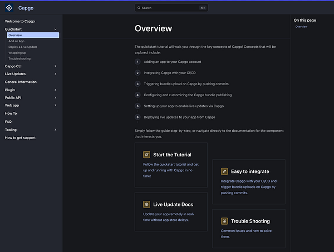
Task: Click "Setting up your app to enable live updates"
Action: [x=184, y=106]
